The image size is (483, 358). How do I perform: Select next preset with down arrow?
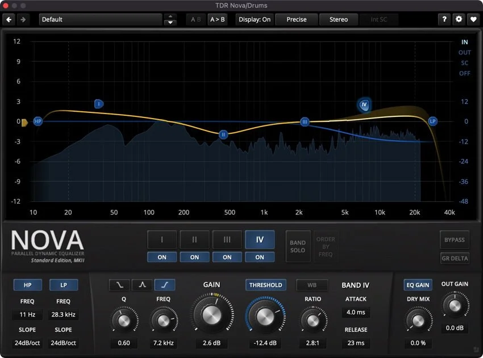pyautogui.click(x=170, y=23)
